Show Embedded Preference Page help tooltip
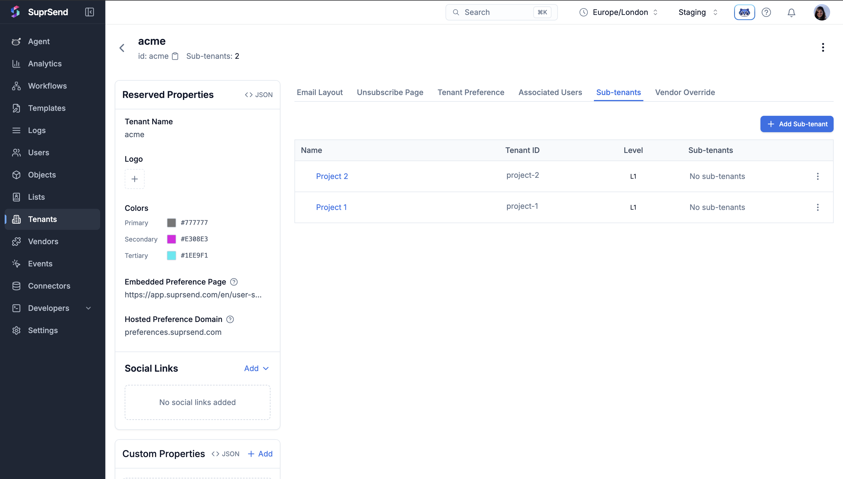The image size is (843, 479). click(234, 282)
